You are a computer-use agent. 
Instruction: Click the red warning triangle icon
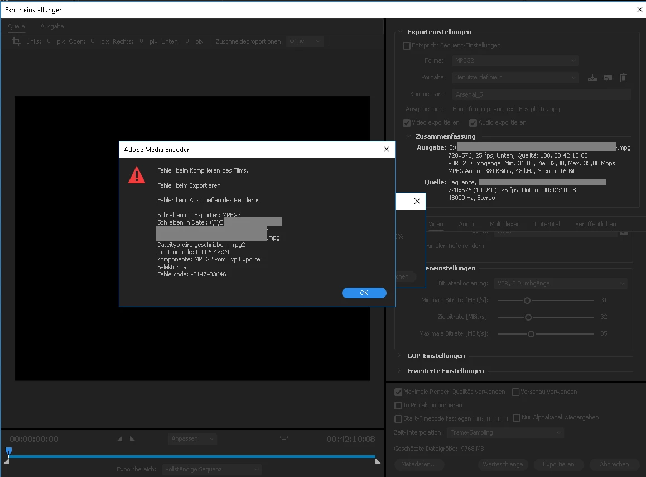(x=137, y=175)
